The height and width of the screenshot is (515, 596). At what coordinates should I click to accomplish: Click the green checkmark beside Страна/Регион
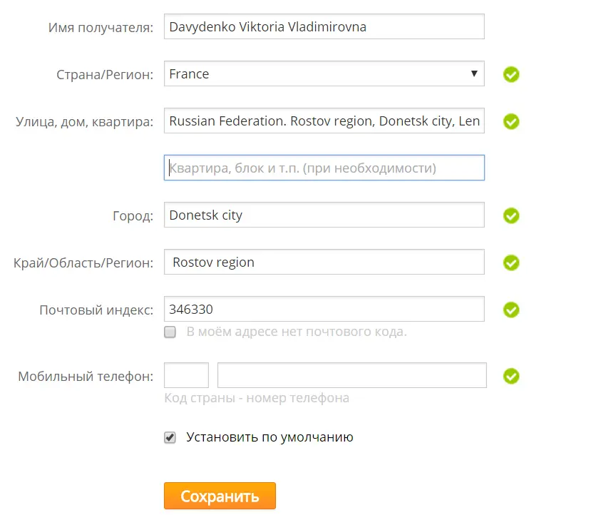[511, 74]
